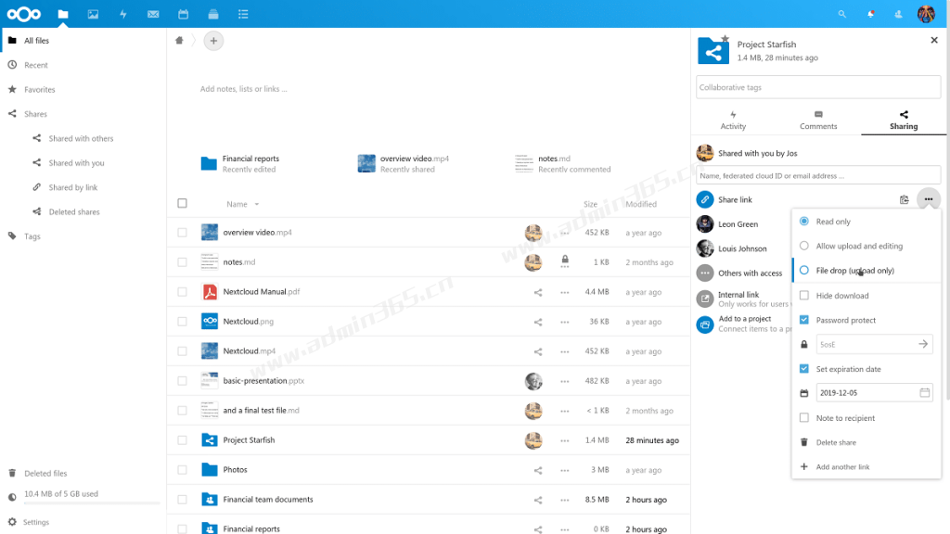Expand Others with access

pyautogui.click(x=750, y=273)
